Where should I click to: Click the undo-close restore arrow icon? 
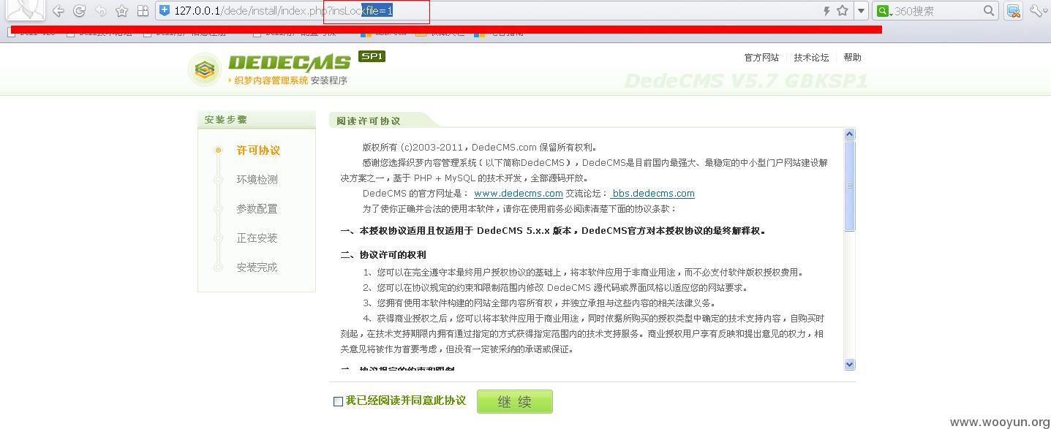click(x=101, y=11)
